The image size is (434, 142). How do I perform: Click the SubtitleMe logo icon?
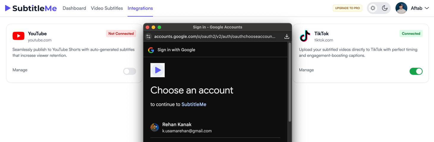click(8, 8)
